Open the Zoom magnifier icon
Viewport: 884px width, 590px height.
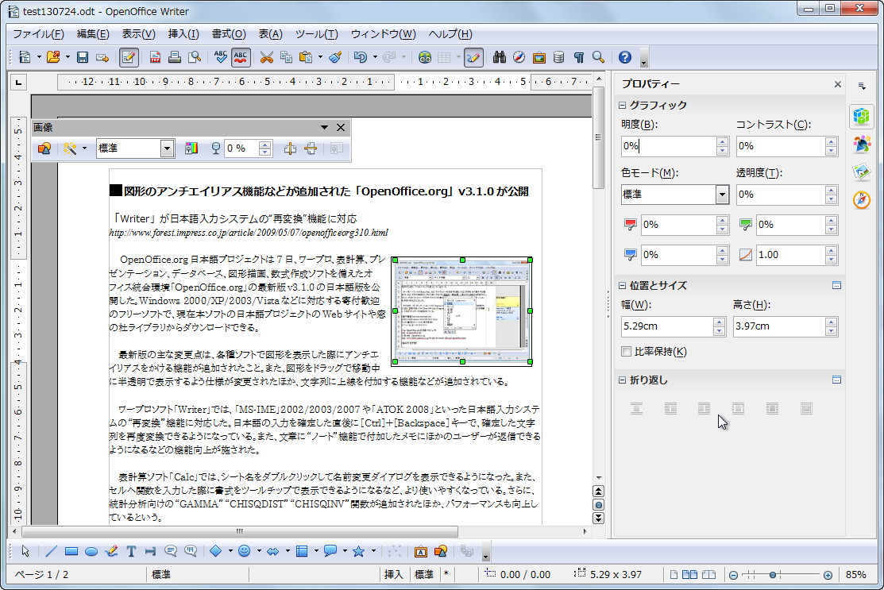pyautogui.click(x=598, y=57)
